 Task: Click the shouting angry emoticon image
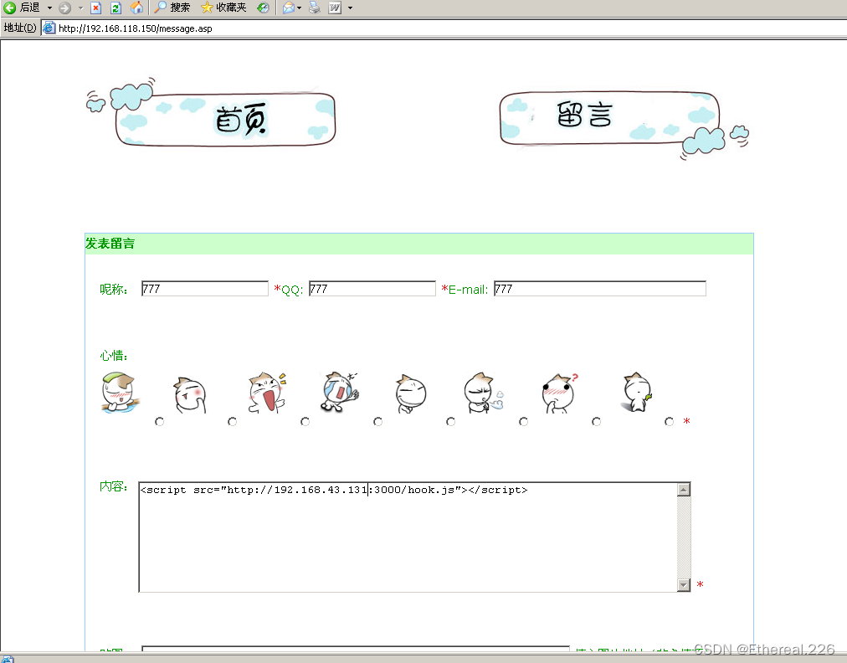pyautogui.click(x=266, y=393)
